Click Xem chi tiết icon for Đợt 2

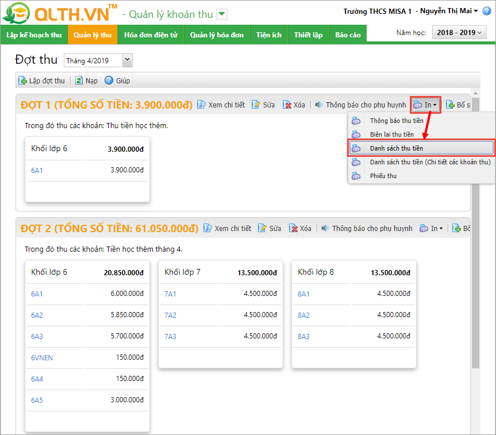tap(207, 228)
